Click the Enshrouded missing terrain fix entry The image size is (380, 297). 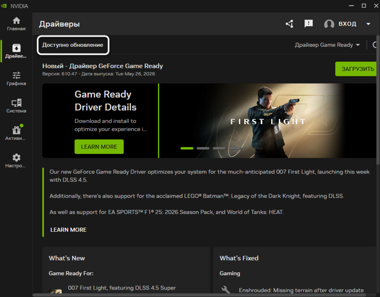[301, 290]
